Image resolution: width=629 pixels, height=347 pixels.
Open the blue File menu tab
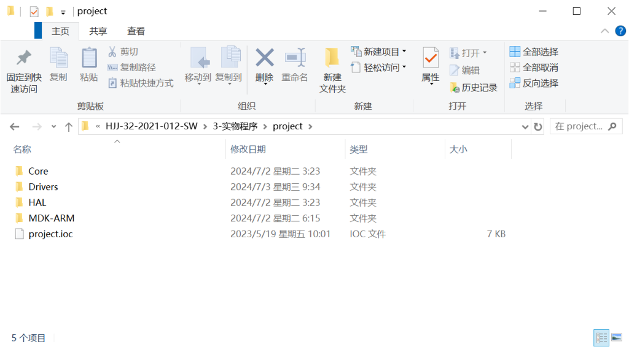click(38, 31)
